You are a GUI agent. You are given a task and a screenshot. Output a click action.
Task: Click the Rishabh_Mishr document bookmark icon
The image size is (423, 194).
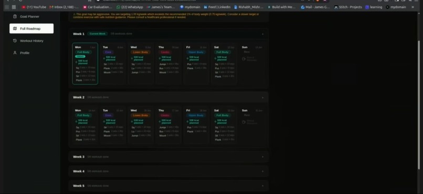pyautogui.click(x=236, y=7)
